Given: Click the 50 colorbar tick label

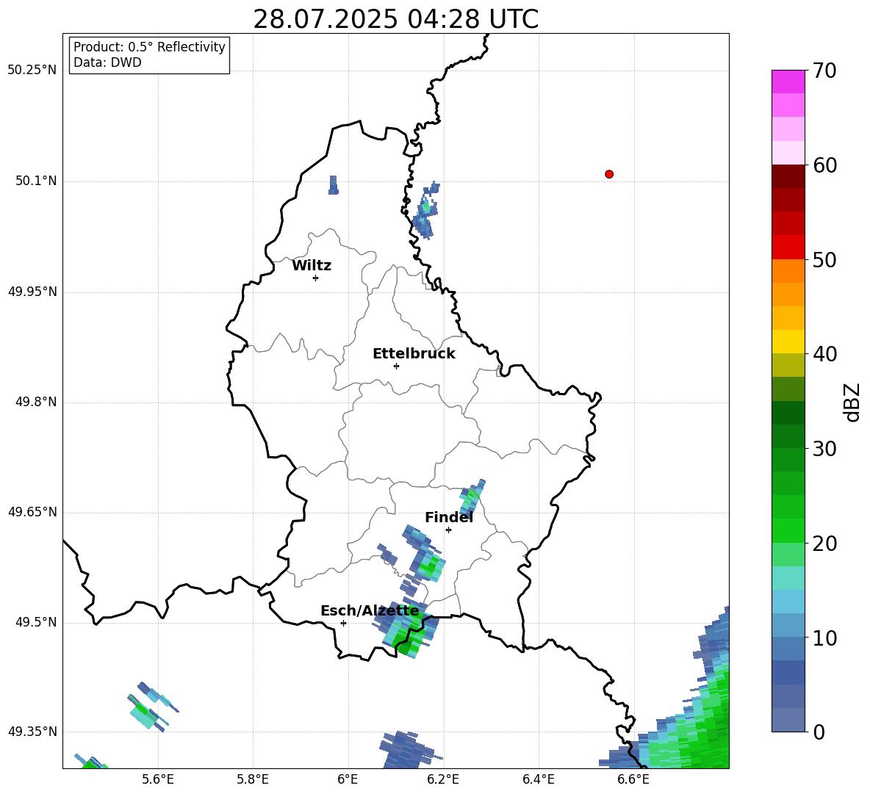Looking at the screenshot, I should click(824, 260).
